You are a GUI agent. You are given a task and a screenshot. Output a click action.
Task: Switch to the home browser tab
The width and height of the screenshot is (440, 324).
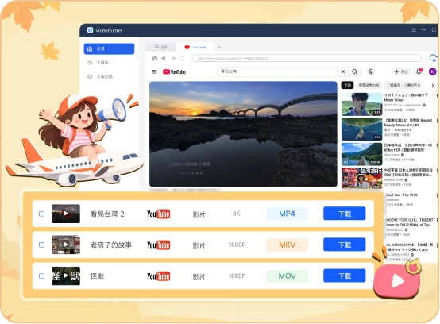coord(160,47)
